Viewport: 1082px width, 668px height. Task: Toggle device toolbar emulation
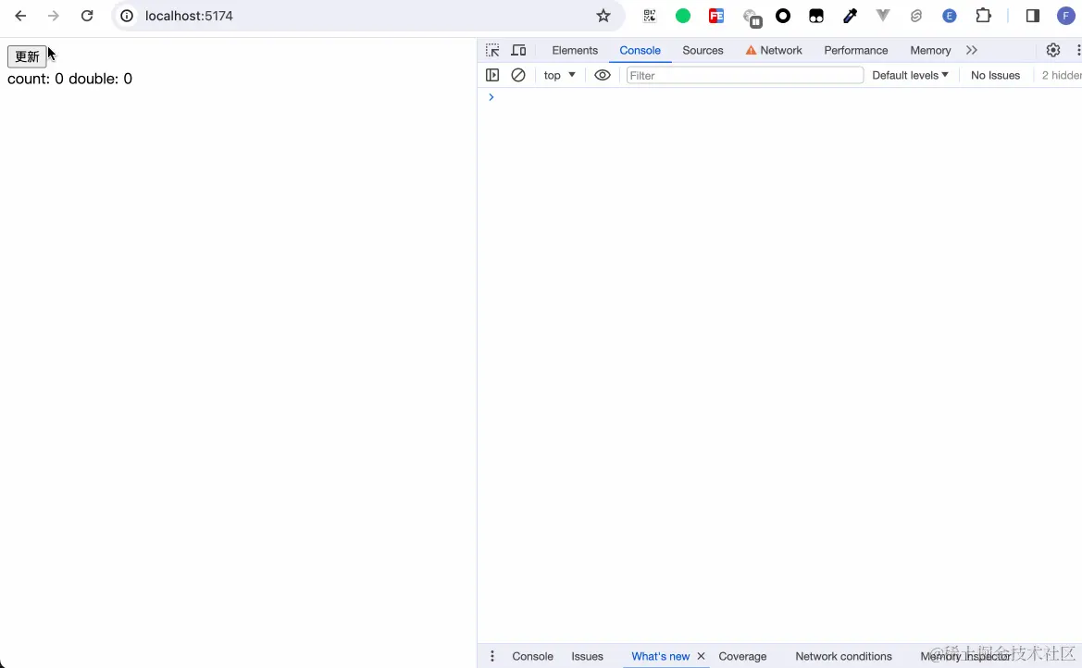pyautogui.click(x=518, y=50)
